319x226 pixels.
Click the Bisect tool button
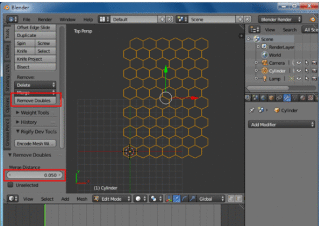click(35, 67)
